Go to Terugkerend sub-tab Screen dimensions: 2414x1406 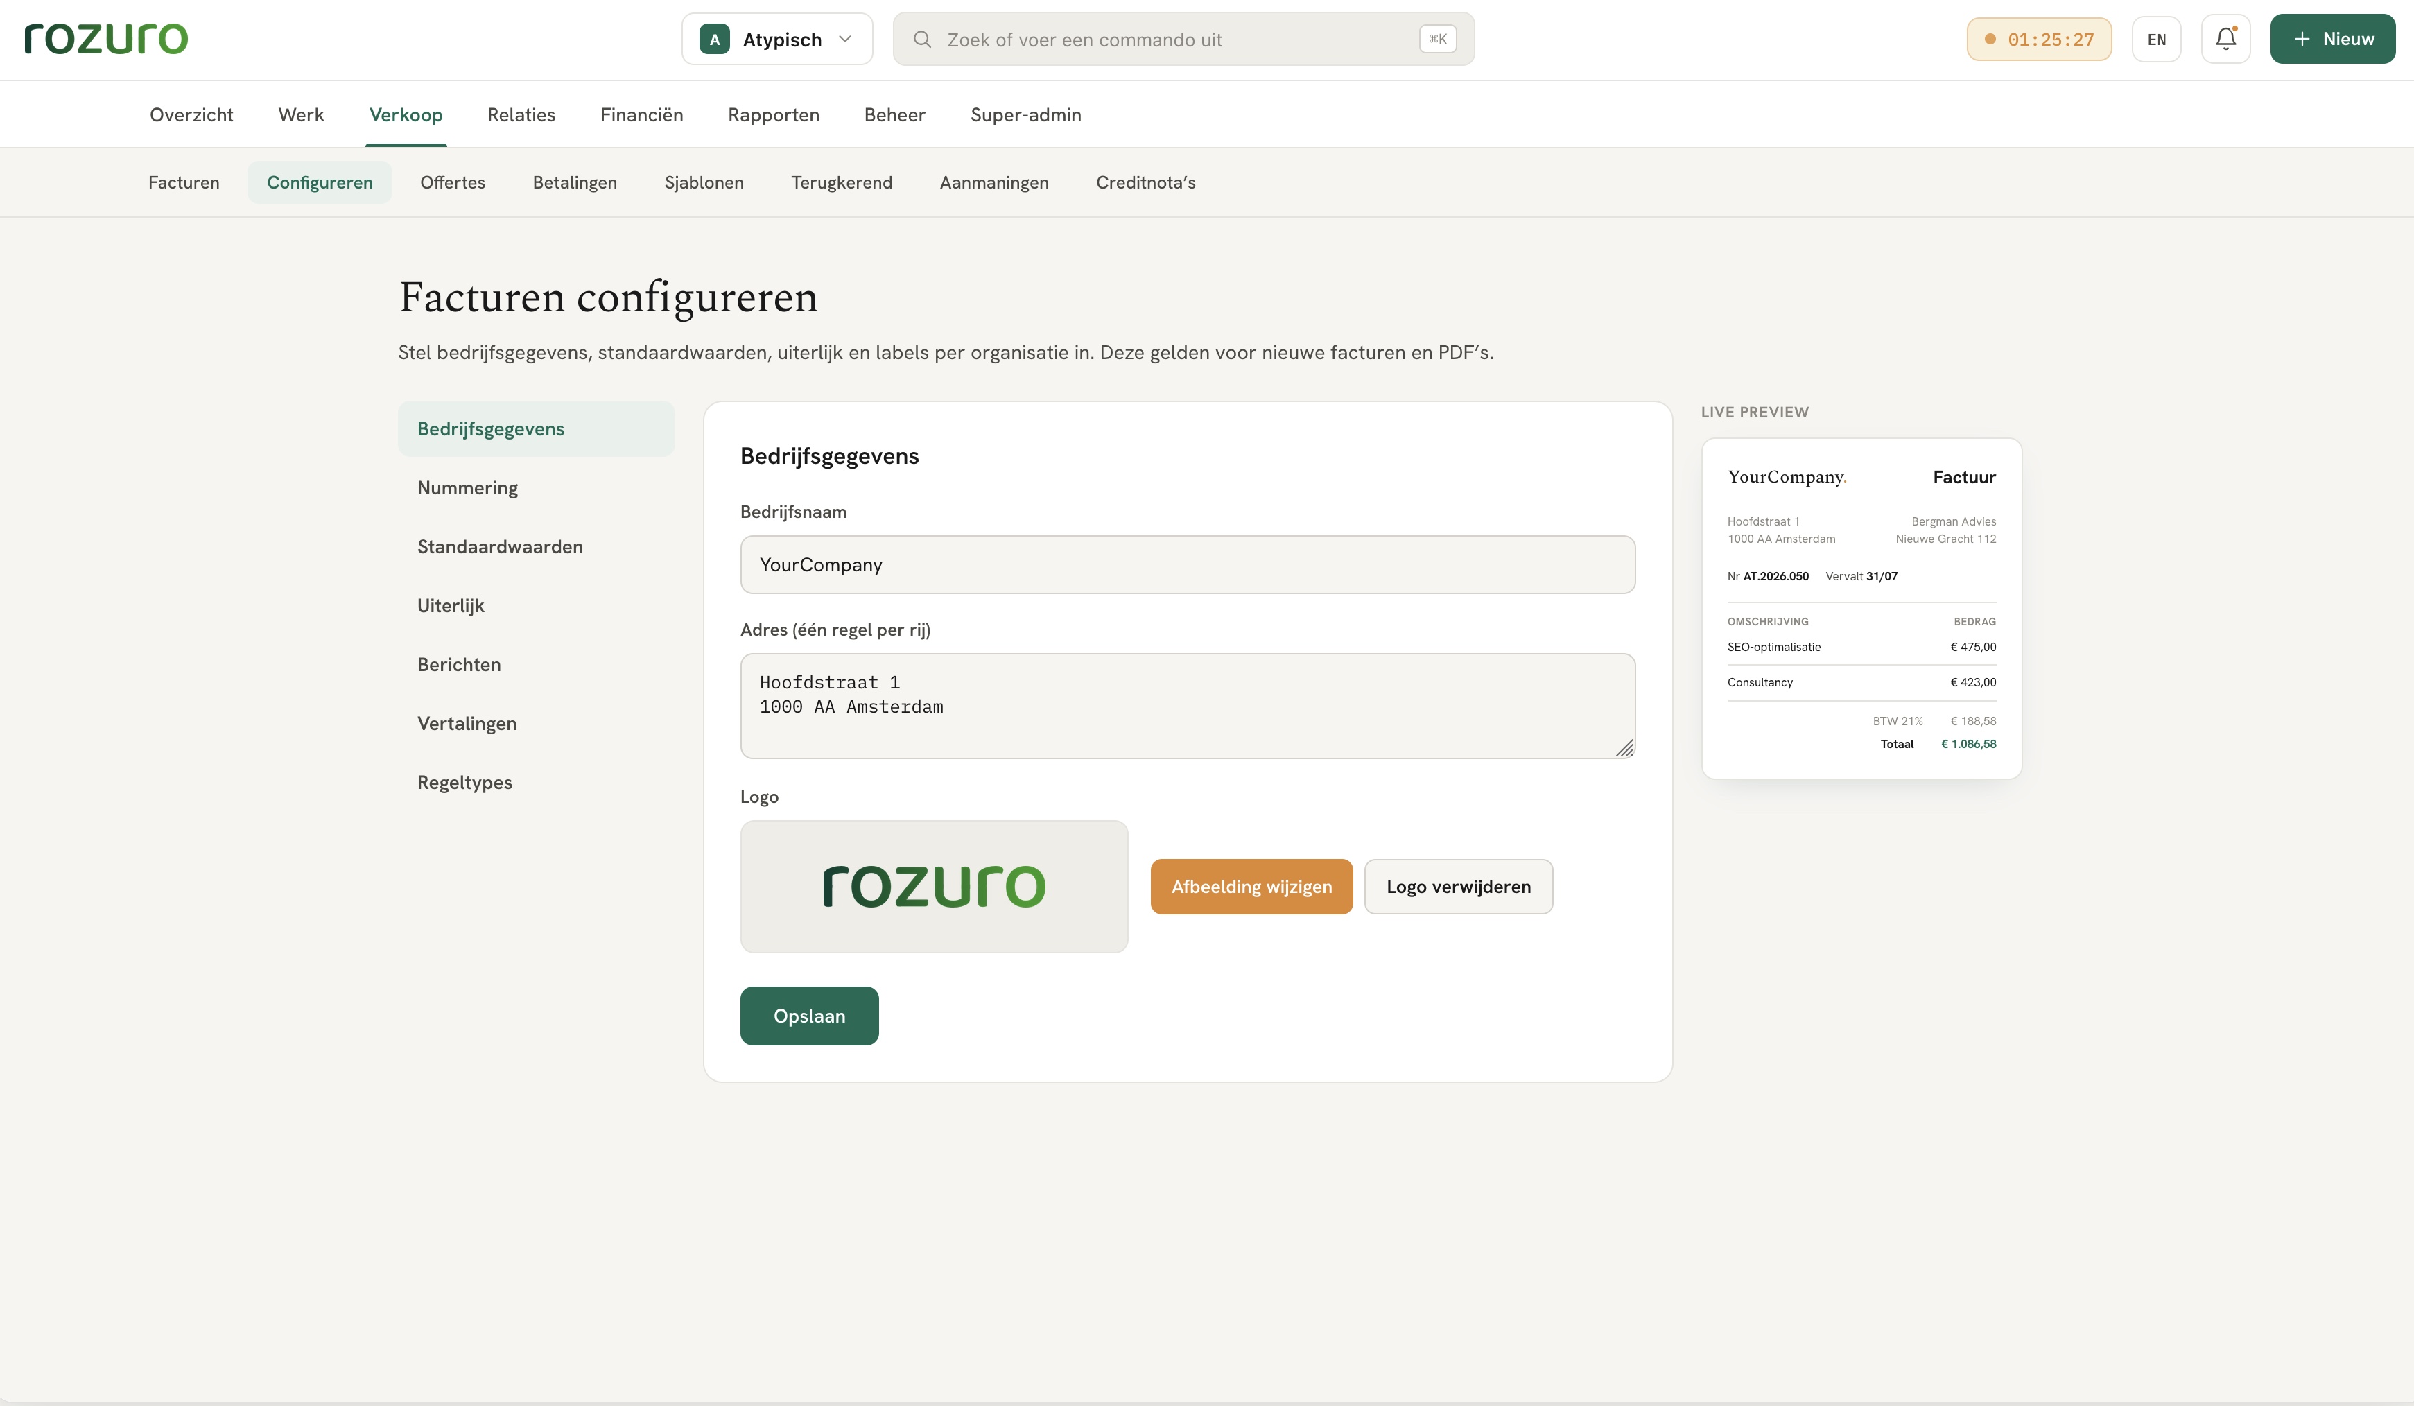[842, 182]
